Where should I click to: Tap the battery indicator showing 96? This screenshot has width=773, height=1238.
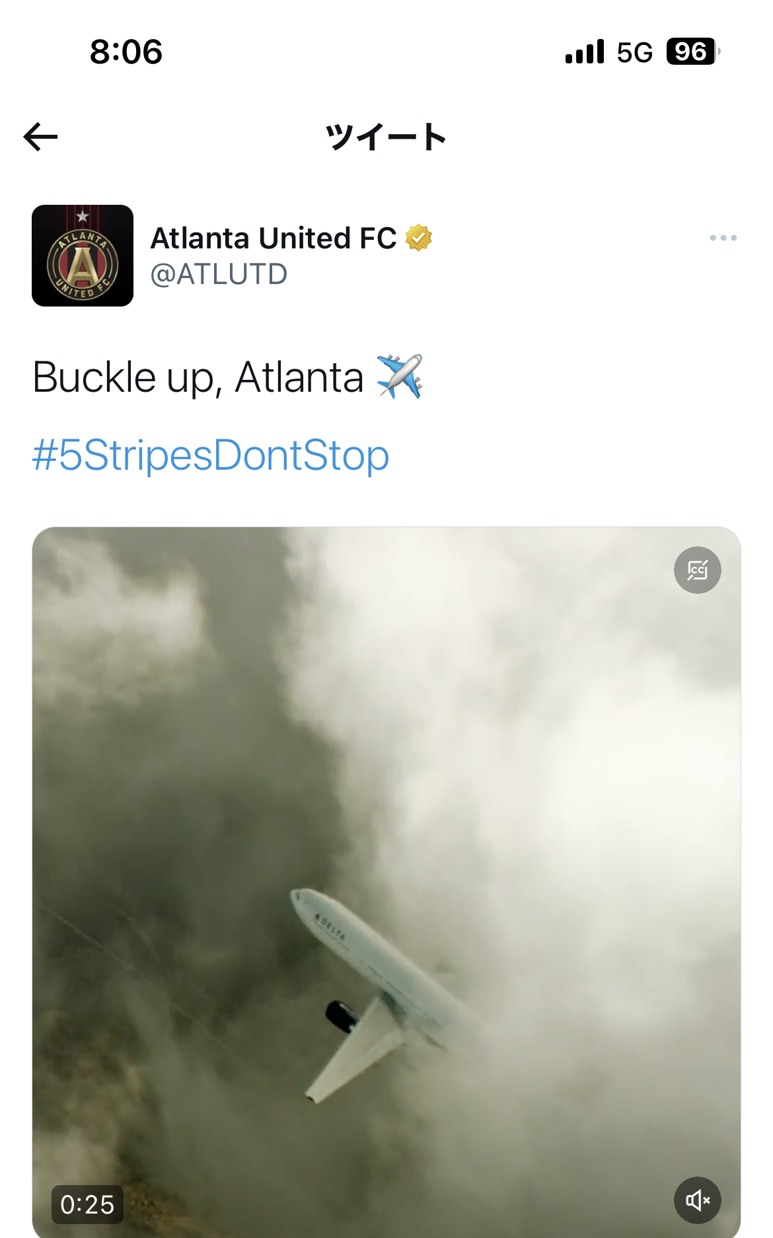coord(693,52)
